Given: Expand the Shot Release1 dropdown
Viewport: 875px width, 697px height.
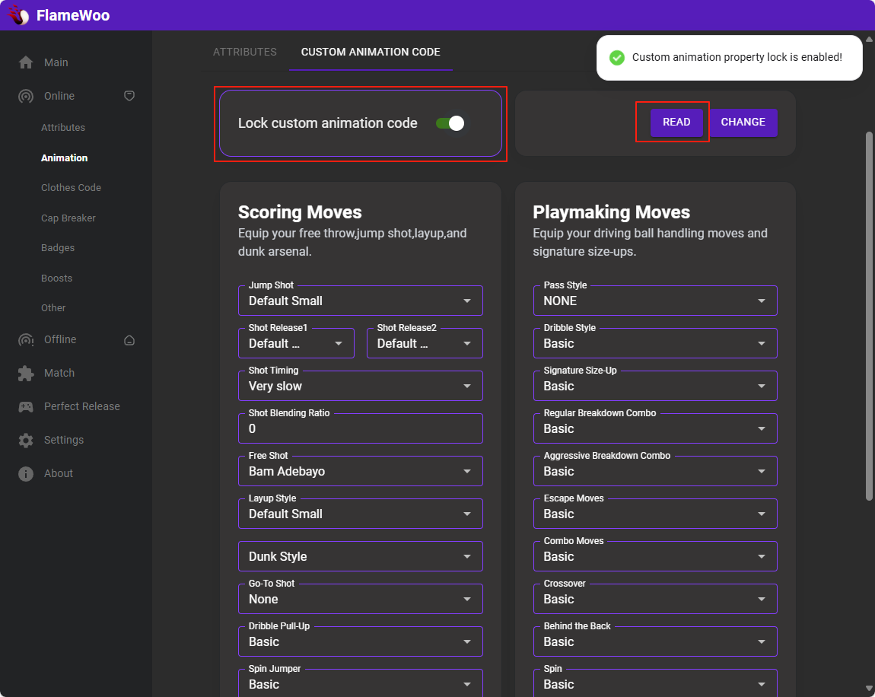Looking at the screenshot, I should coord(296,343).
